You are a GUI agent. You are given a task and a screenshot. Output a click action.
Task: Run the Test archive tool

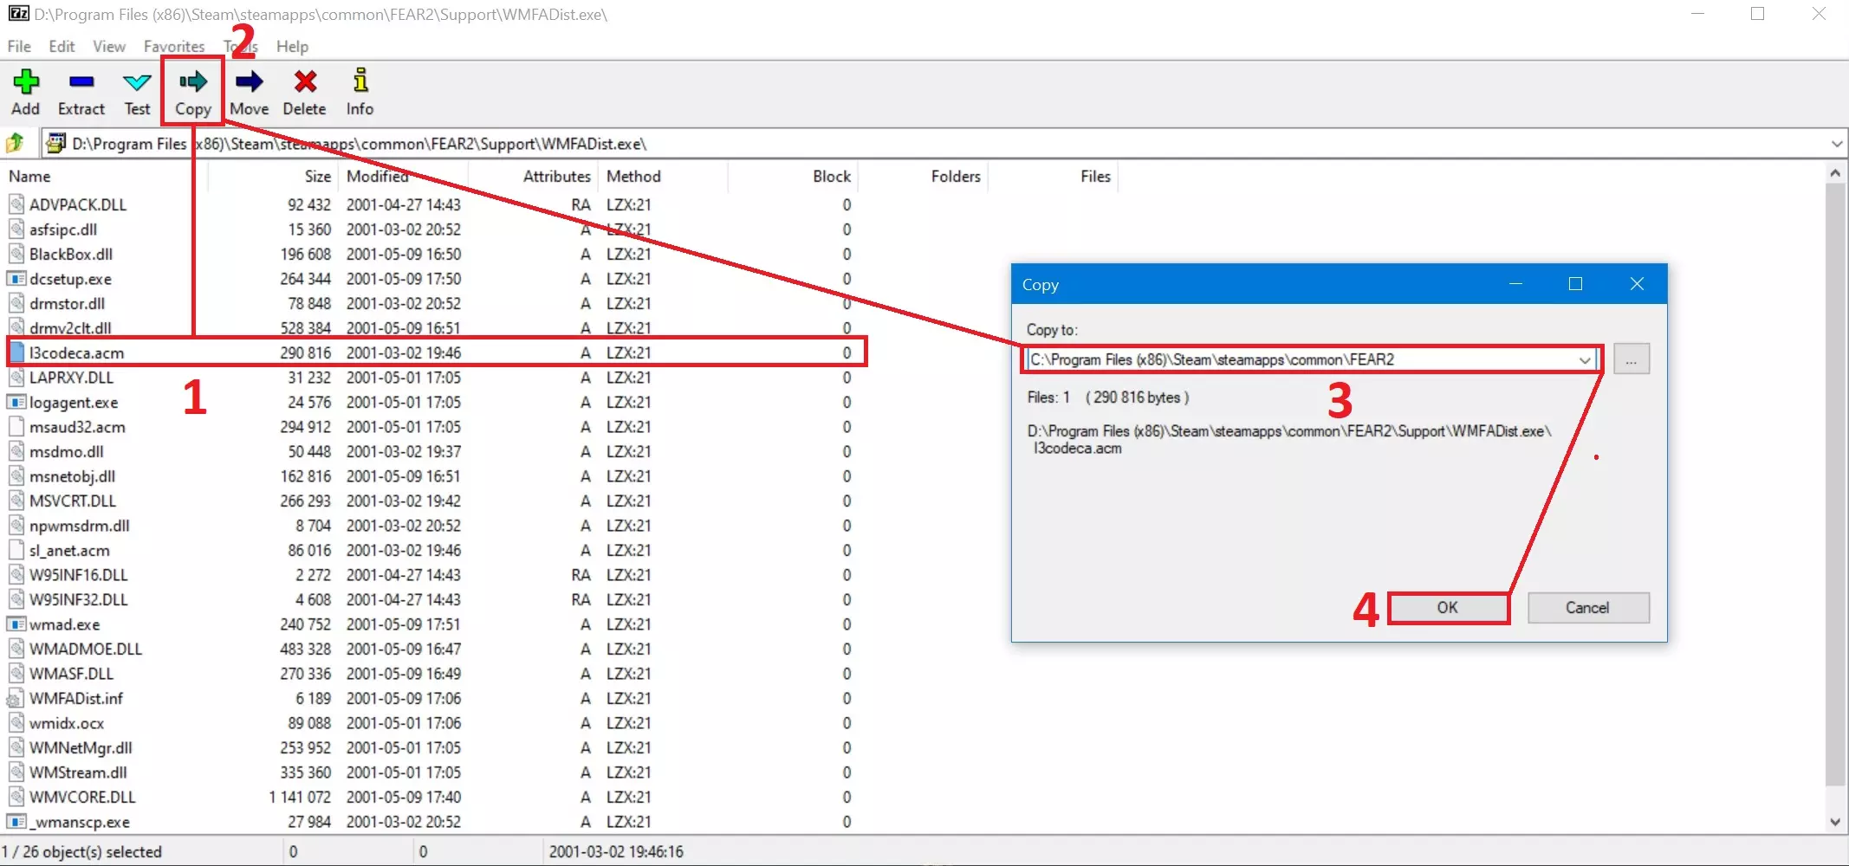point(137,91)
